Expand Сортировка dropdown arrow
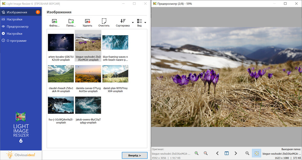 (133, 23)
